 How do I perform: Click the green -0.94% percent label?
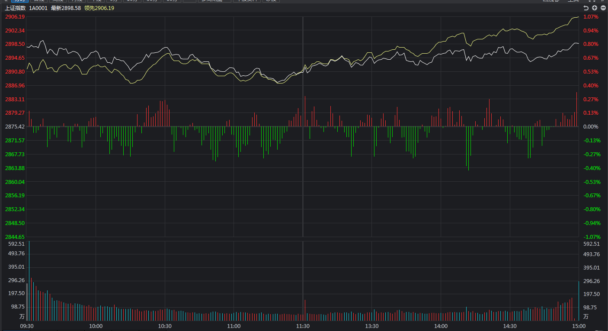point(592,223)
